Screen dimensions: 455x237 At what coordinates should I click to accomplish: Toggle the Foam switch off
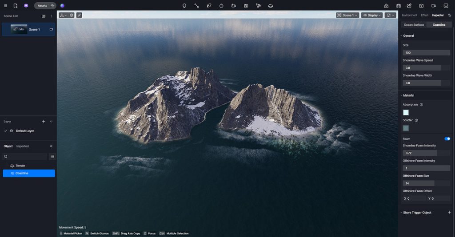point(447,139)
